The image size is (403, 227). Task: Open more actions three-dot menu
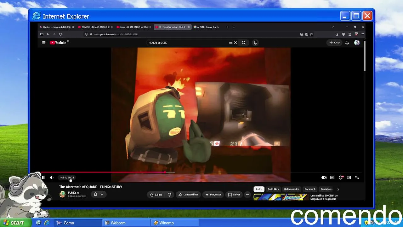pyautogui.click(x=247, y=195)
